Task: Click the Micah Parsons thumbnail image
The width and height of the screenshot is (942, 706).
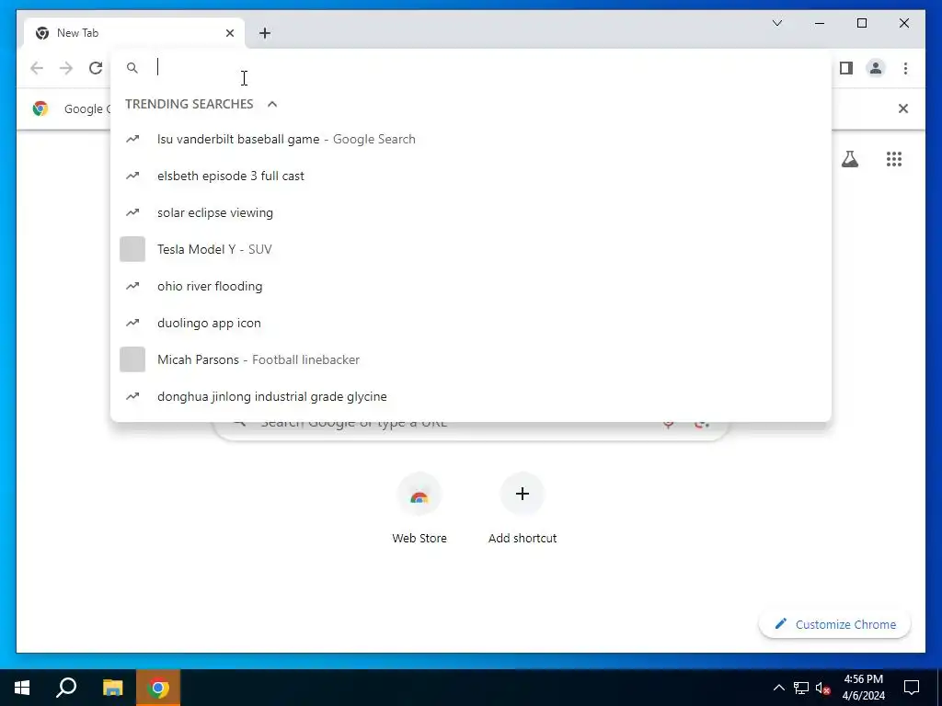Action: [x=132, y=359]
